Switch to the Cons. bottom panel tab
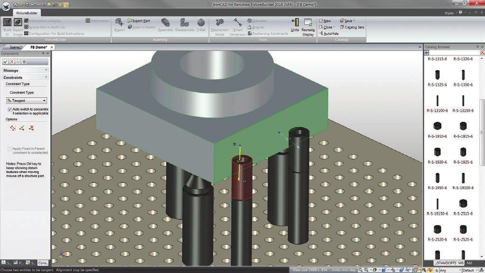Viewport: 485px width, 273px height. (43, 263)
